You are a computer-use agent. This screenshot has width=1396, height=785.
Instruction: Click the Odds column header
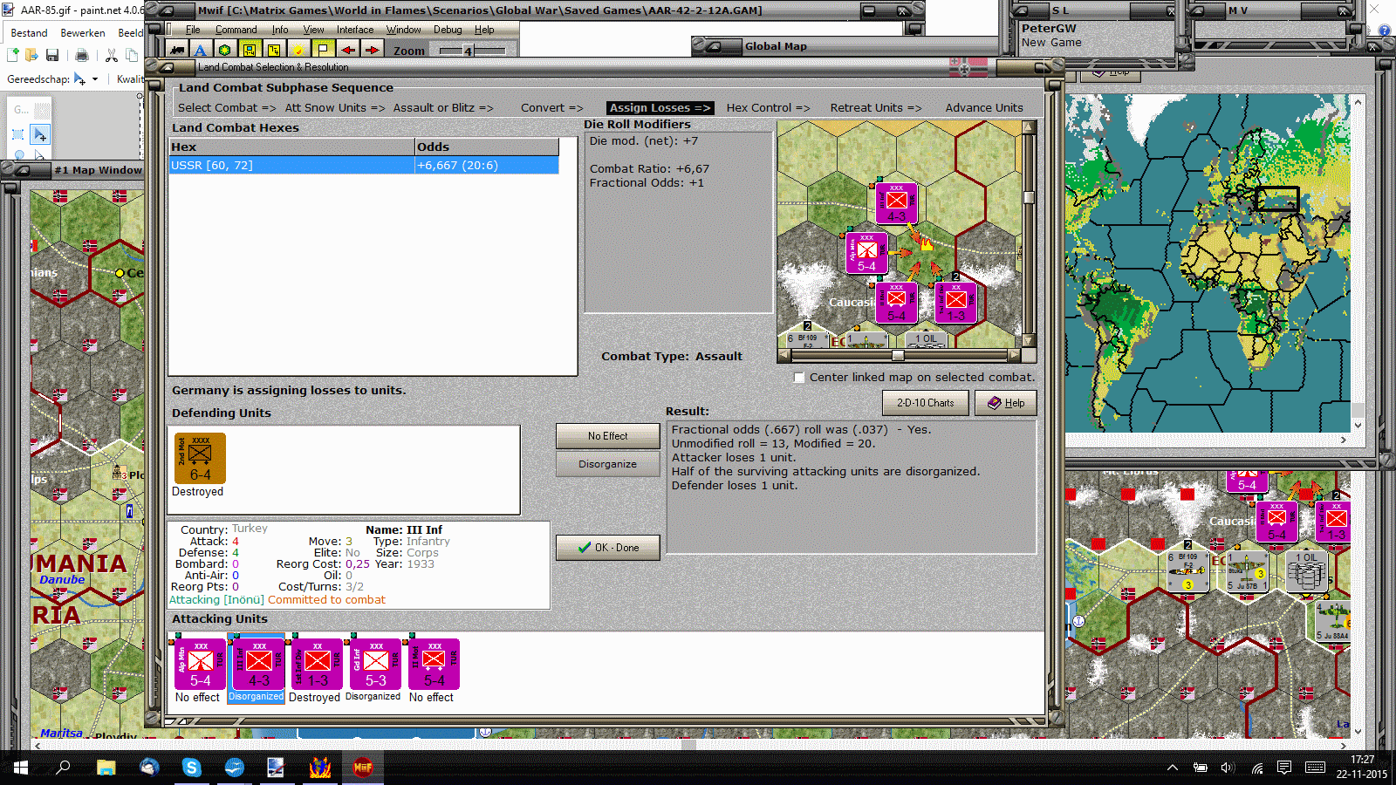487,147
